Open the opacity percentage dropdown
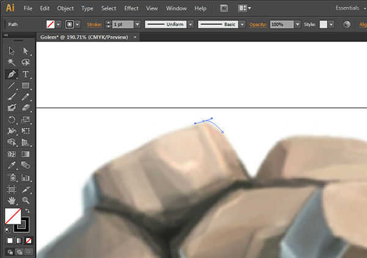 tap(297, 24)
